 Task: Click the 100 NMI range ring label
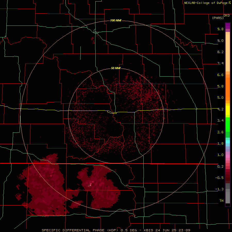click(x=116, y=20)
